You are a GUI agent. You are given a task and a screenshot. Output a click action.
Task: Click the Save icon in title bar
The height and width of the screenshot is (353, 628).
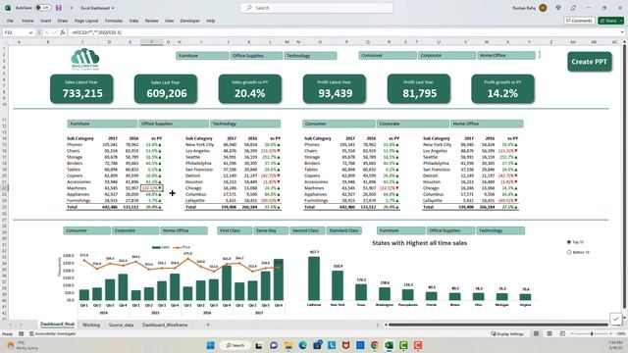(59, 8)
